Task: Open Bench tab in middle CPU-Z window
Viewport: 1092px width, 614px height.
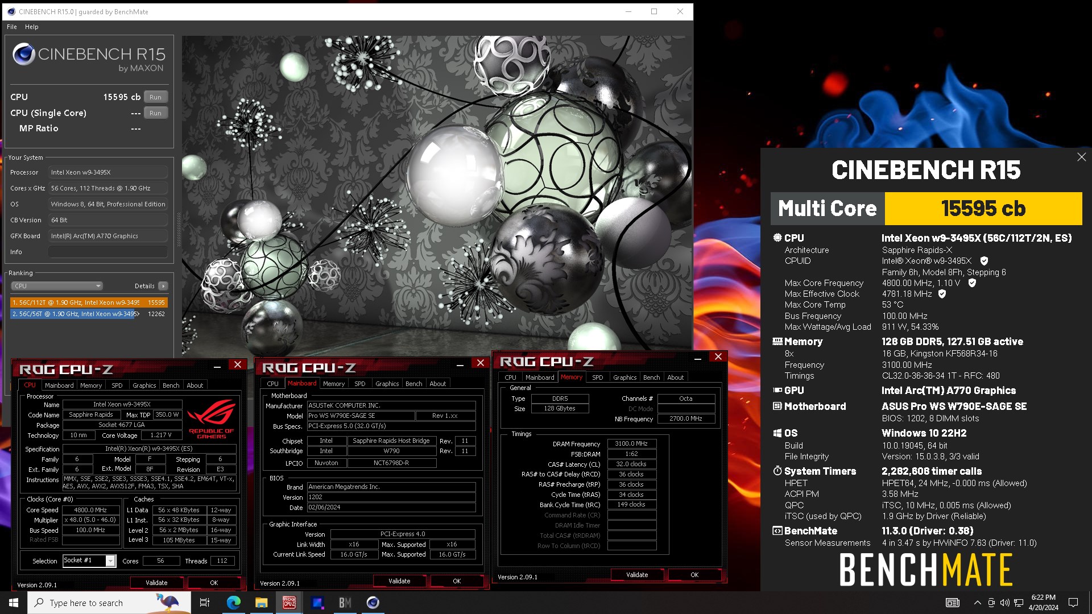Action: point(414,384)
